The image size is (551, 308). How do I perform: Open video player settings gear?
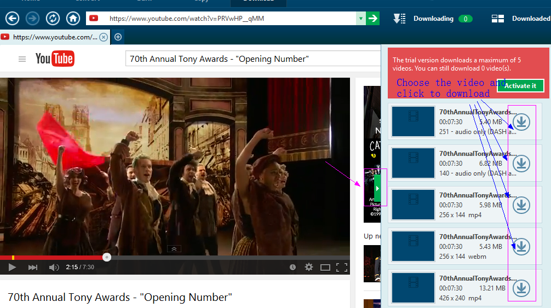pos(309,268)
